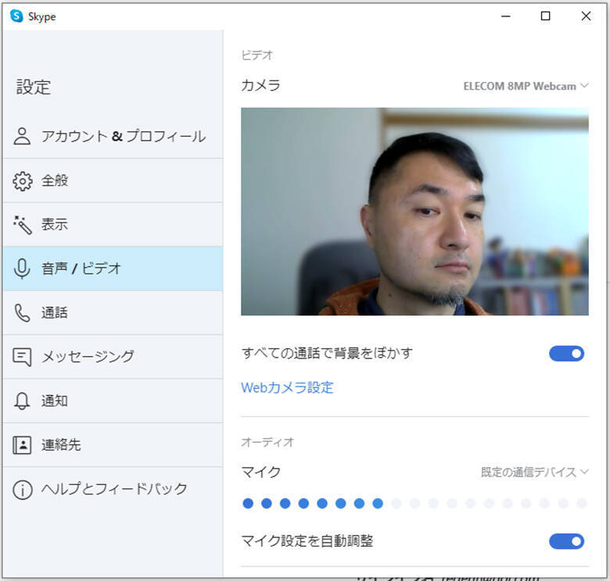Click the bell icon for 通知
The image size is (610, 581).
click(23, 401)
